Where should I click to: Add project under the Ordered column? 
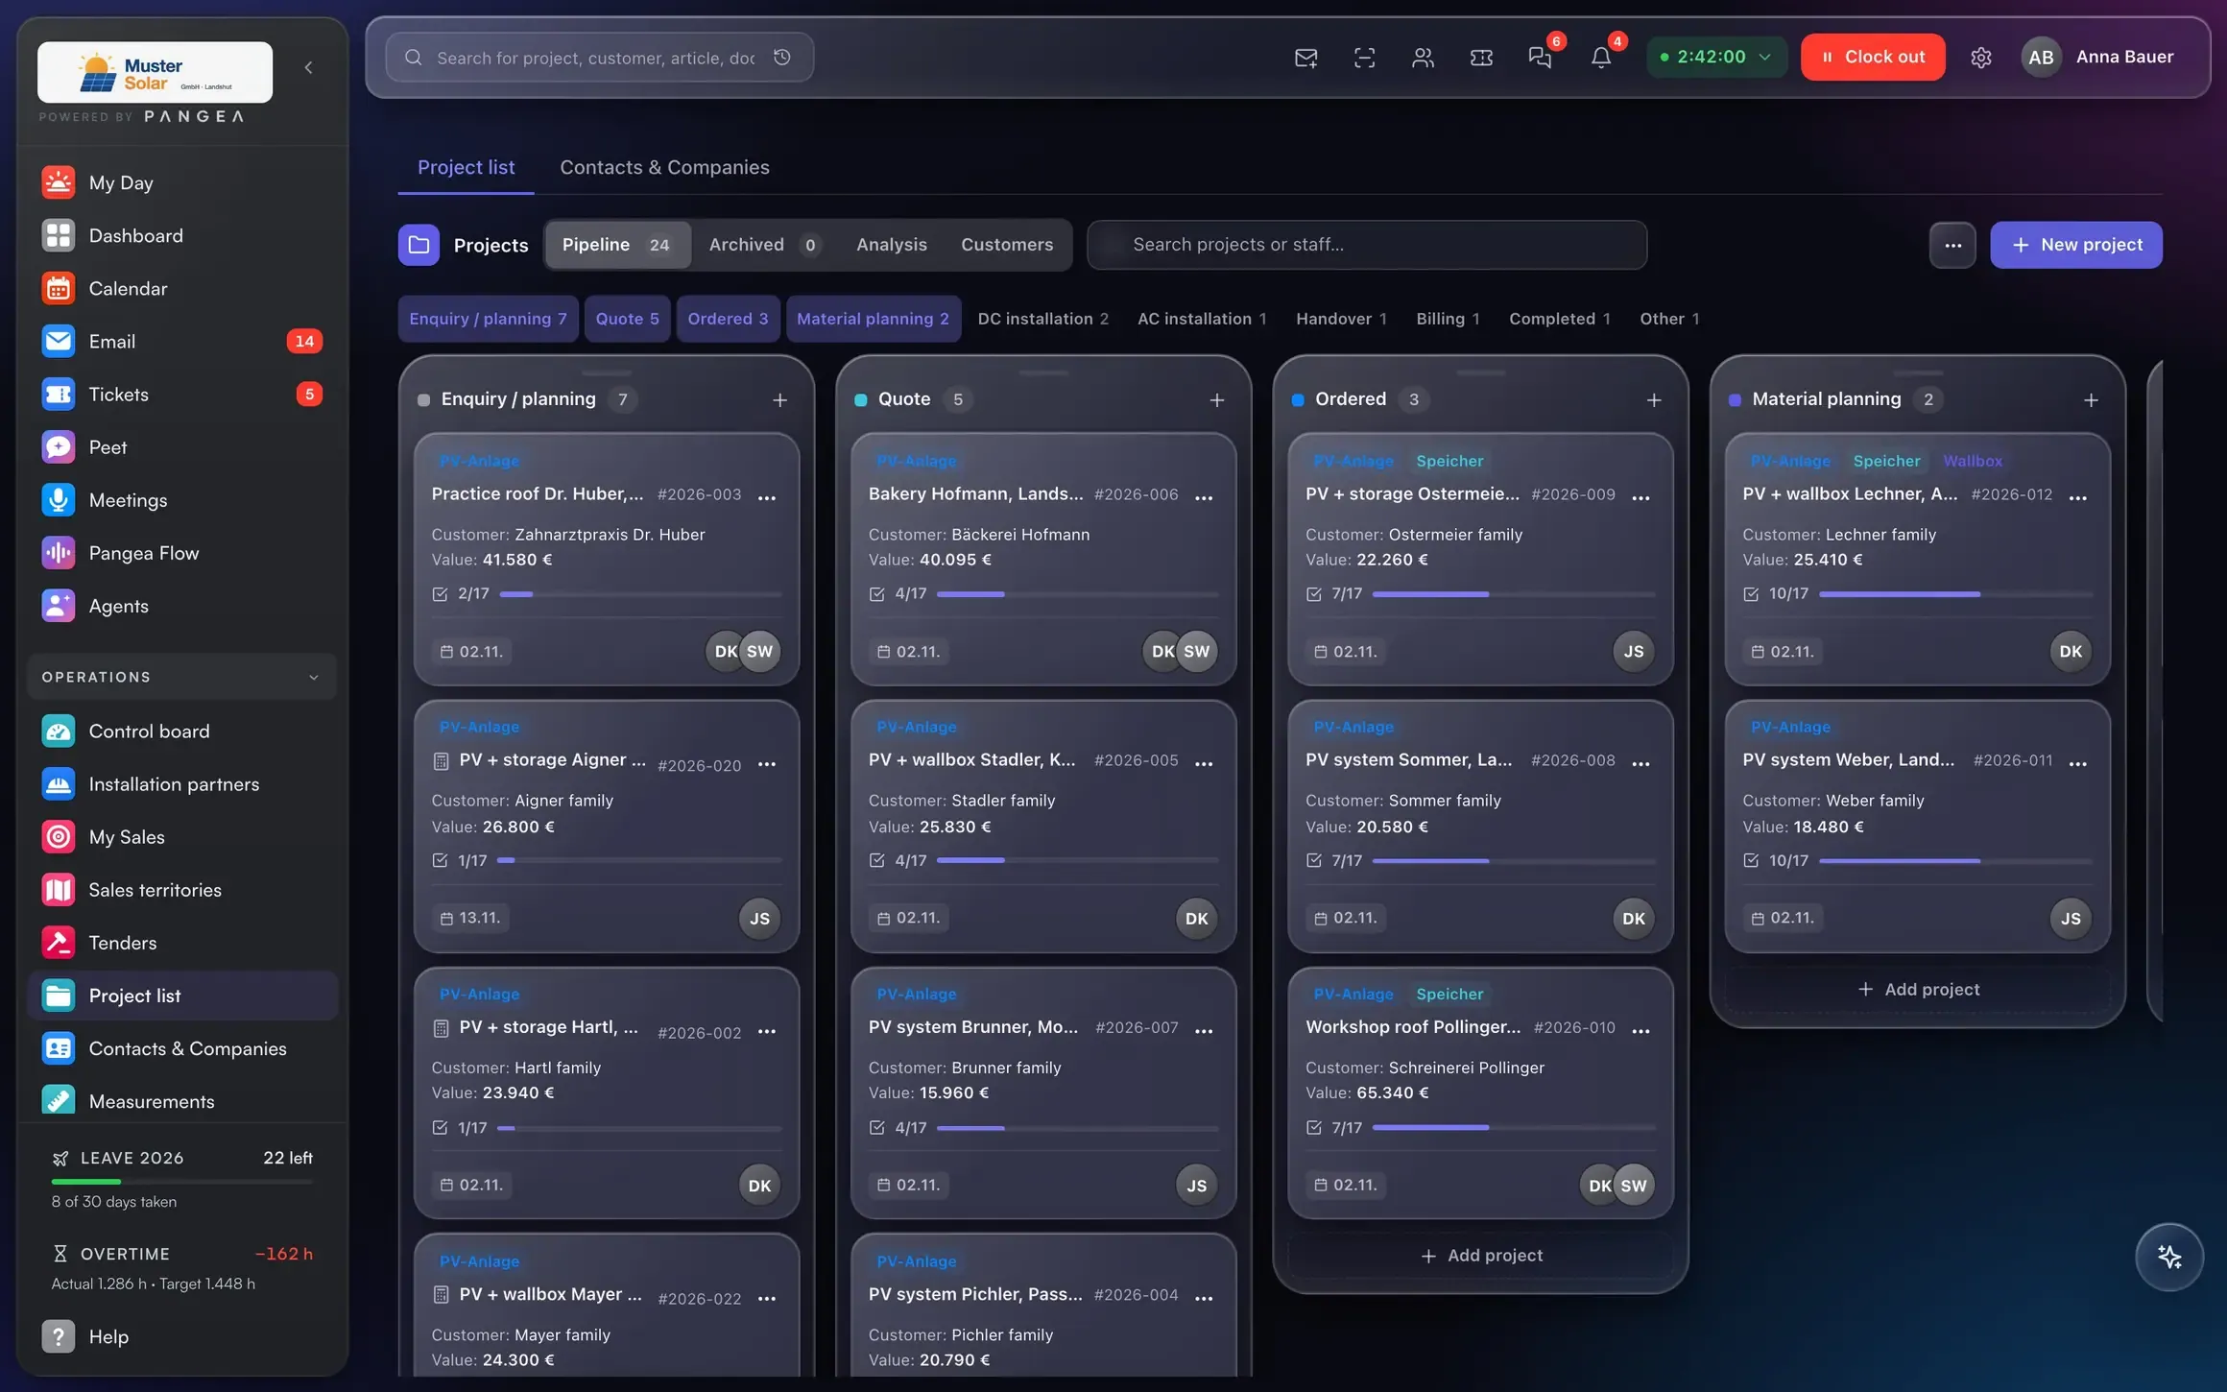[1481, 1256]
